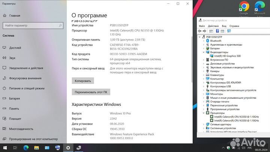Expand the Клавиатуры device category
The image size is (270, 152).
click(x=204, y=75)
